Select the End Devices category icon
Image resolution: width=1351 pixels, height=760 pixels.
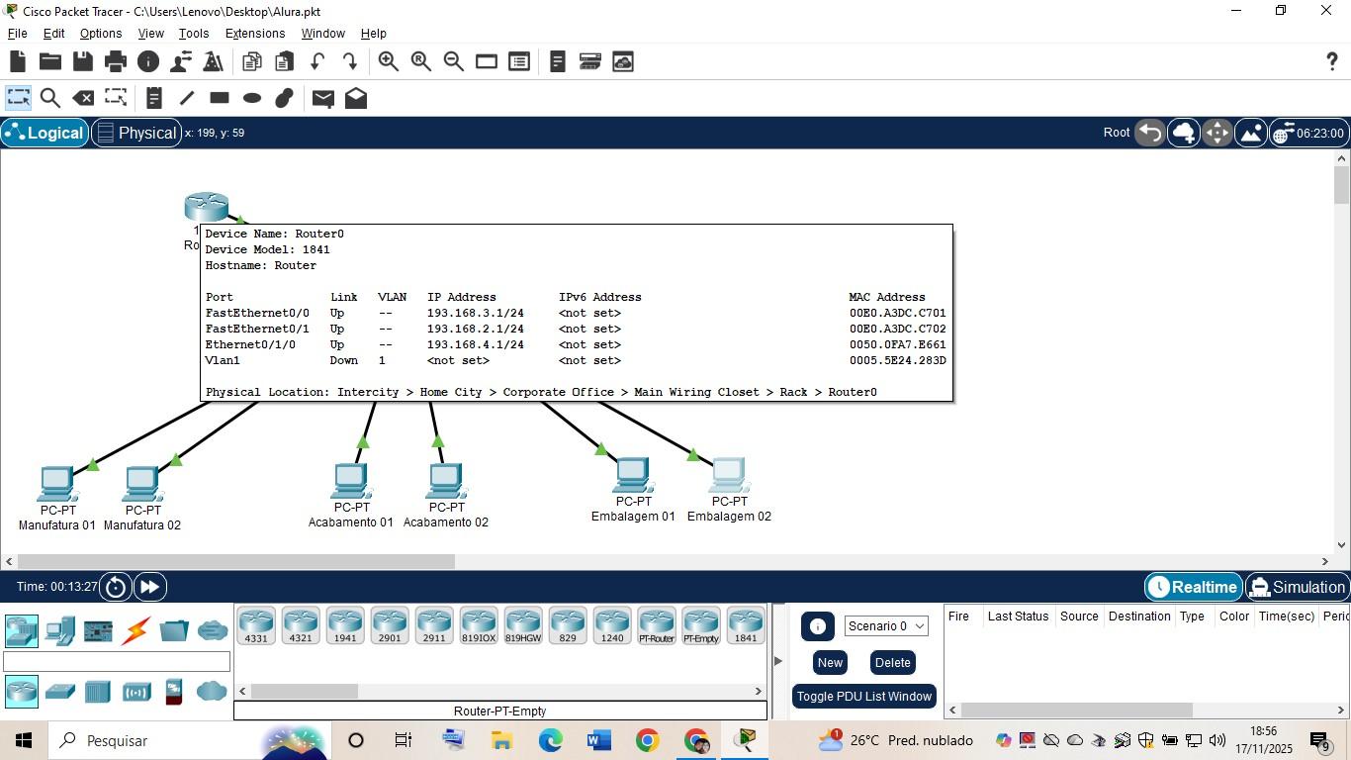[59, 630]
